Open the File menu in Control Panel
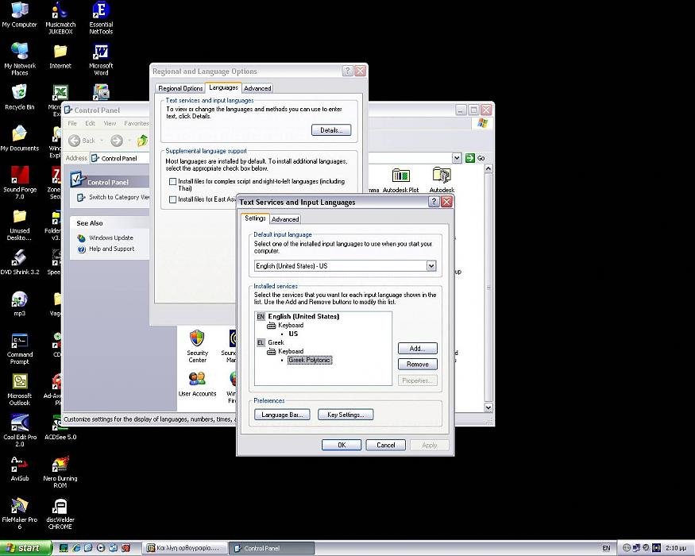This screenshot has height=556, width=695. click(x=72, y=123)
